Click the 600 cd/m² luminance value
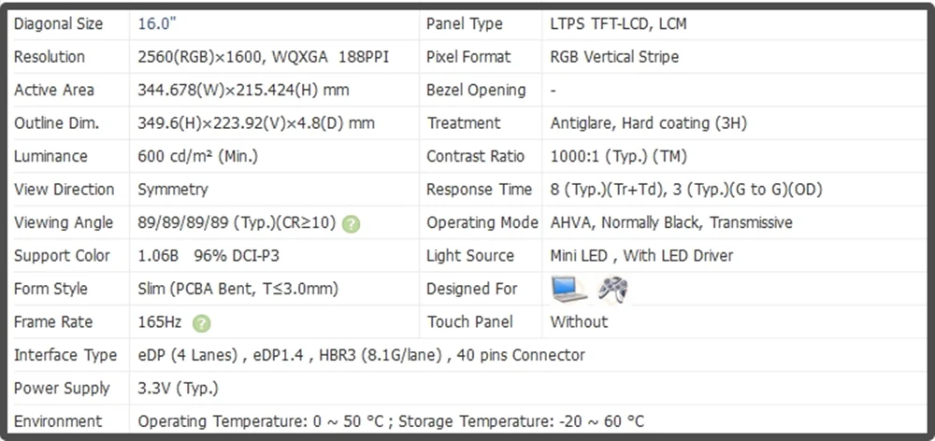The width and height of the screenshot is (935, 441). click(x=197, y=157)
